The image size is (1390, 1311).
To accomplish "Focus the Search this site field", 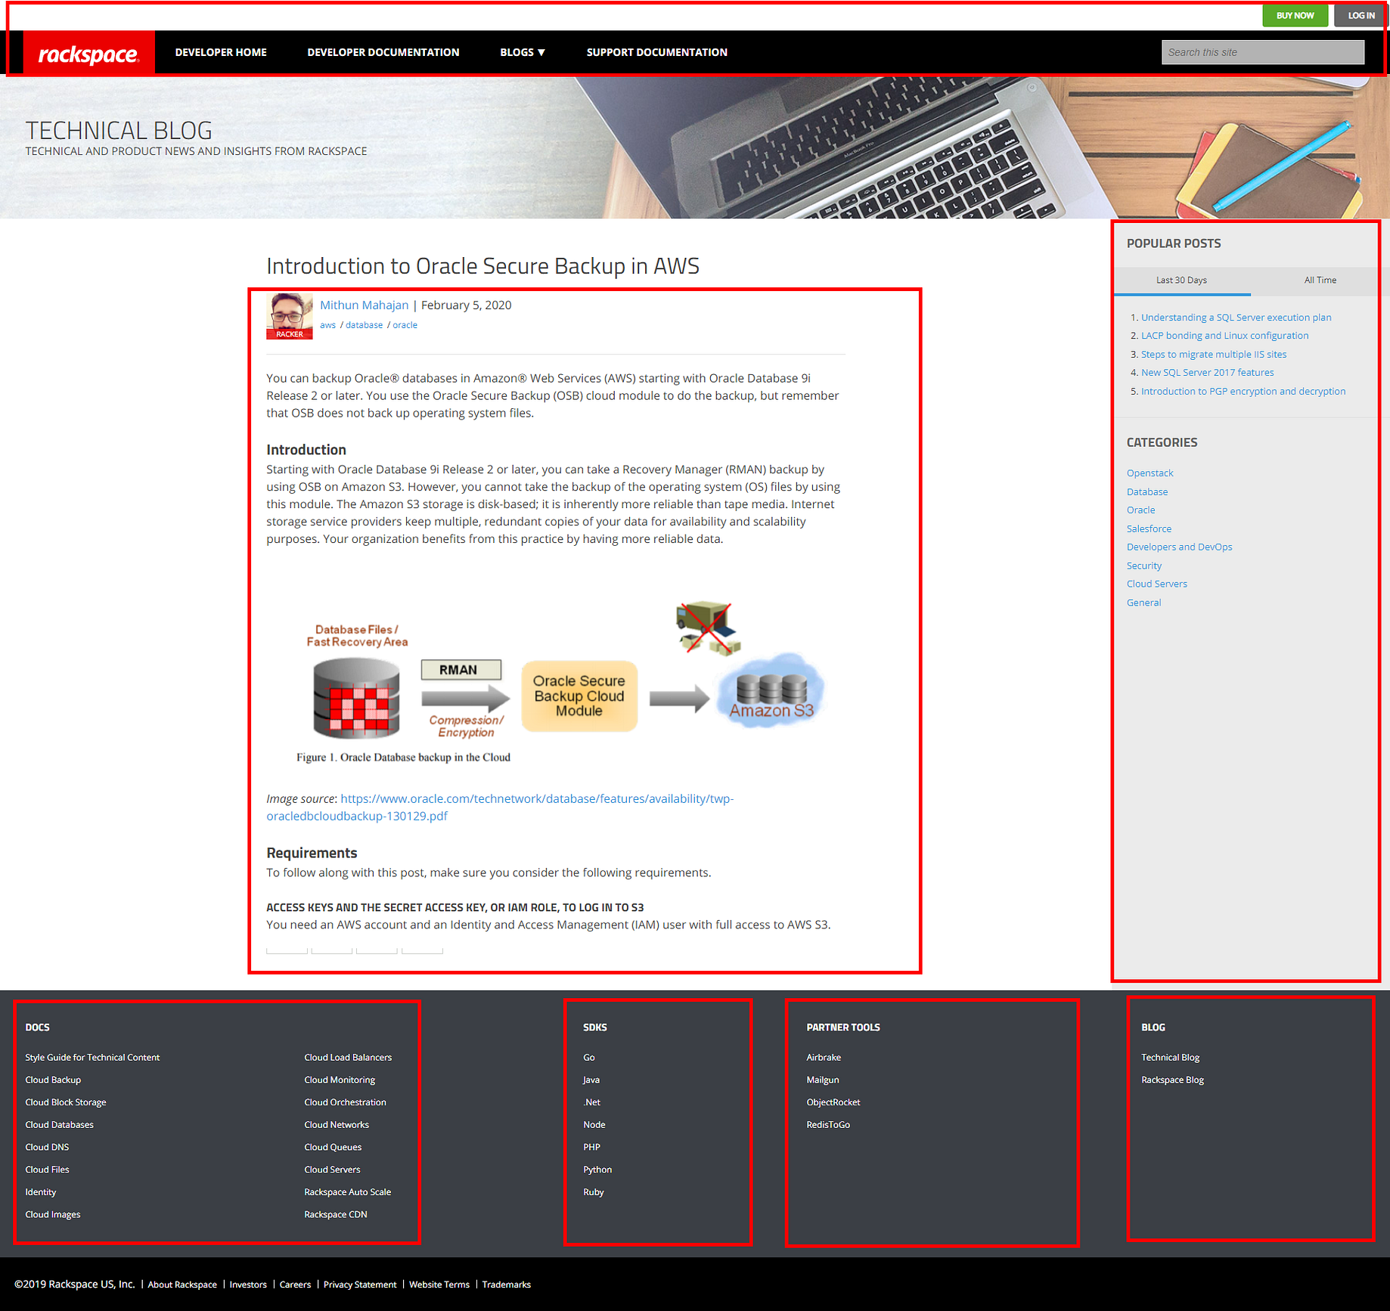I will [x=1263, y=52].
